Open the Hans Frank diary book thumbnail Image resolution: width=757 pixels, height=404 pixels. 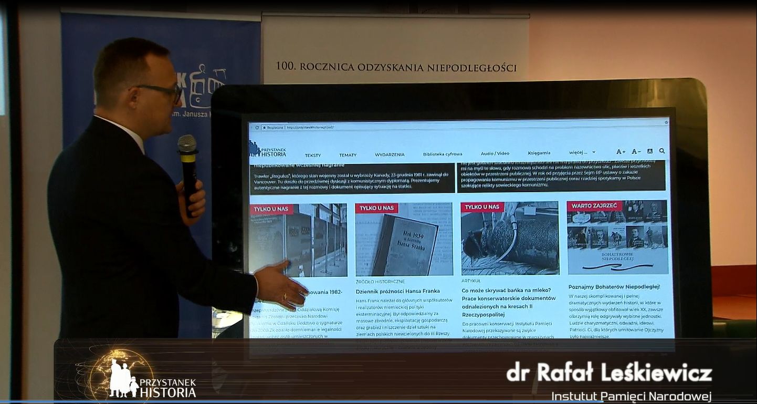tap(404, 239)
